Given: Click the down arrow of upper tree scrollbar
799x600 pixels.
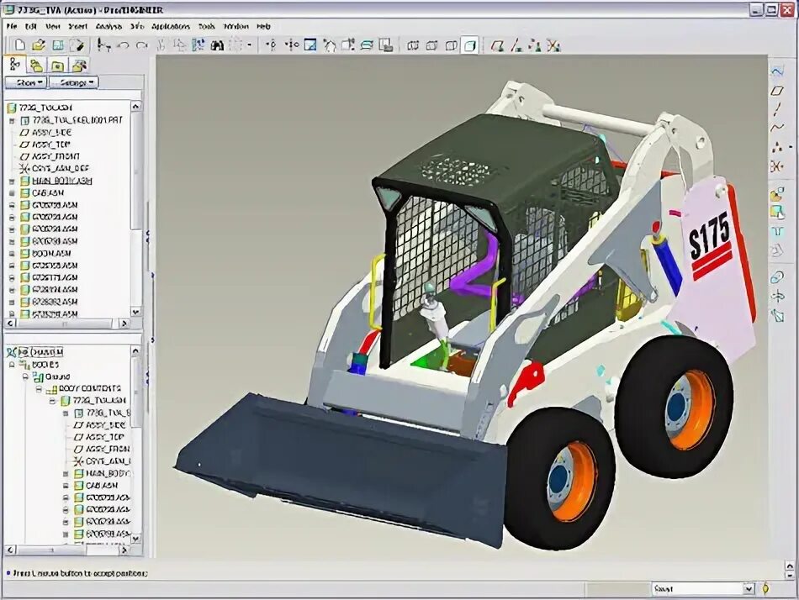Looking at the screenshot, I should point(135,312).
